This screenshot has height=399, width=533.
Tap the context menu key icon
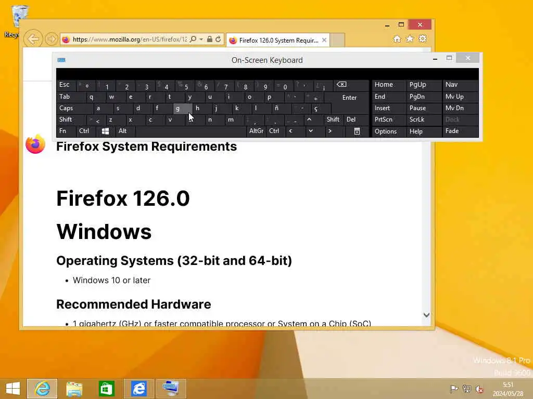pos(357,131)
